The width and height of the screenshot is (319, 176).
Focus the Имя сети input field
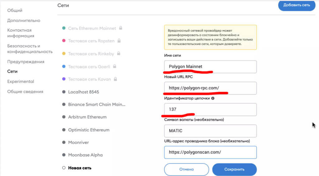[210, 67]
